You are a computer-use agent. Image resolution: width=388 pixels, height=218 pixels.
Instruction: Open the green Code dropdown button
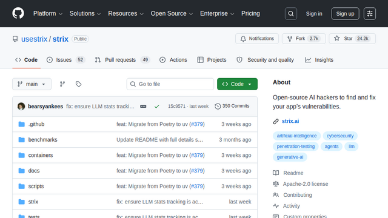click(x=237, y=84)
